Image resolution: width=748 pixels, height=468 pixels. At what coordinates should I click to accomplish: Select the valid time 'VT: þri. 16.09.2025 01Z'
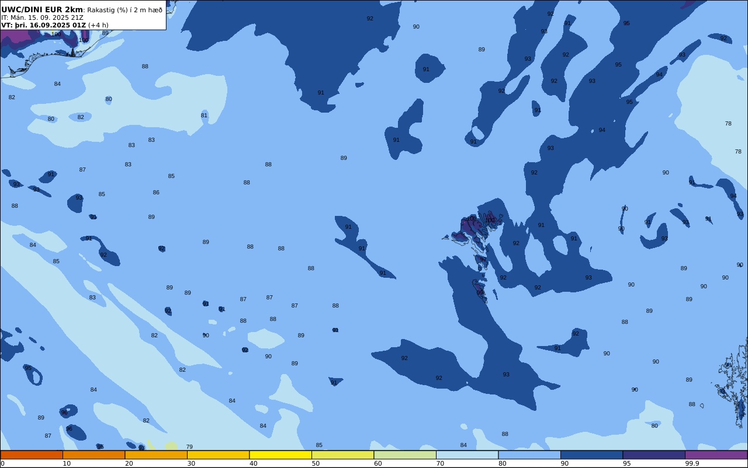(43, 25)
